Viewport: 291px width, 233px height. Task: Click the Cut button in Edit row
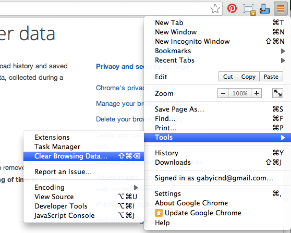(228, 77)
